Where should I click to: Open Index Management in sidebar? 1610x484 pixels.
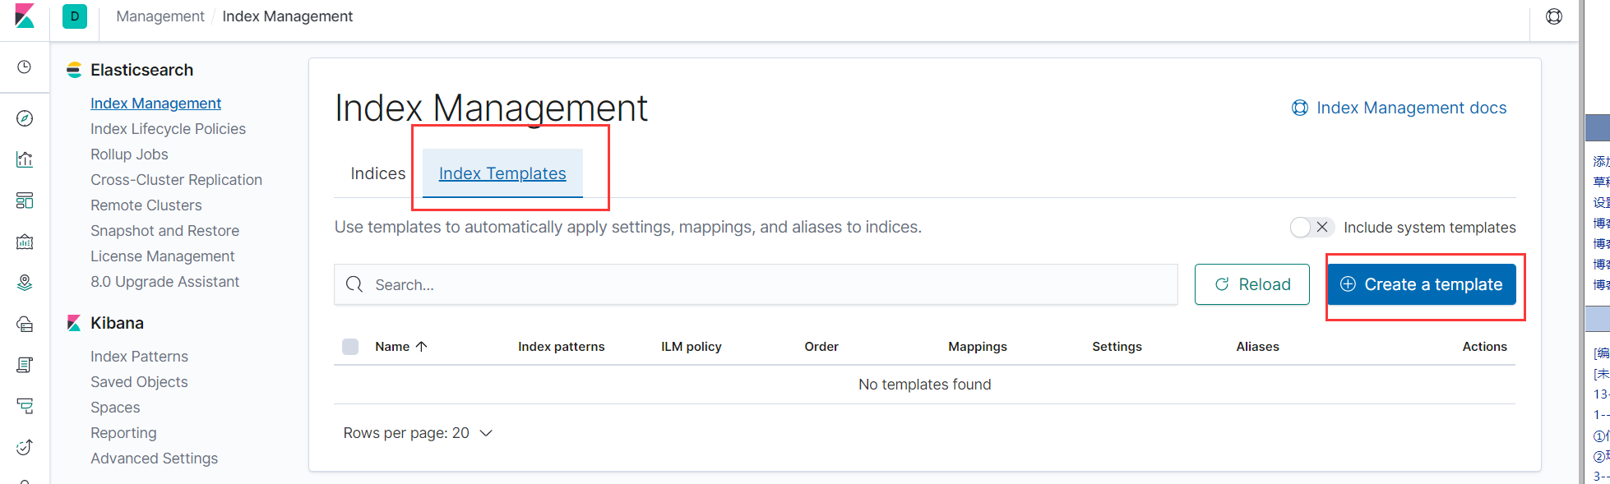pos(155,104)
